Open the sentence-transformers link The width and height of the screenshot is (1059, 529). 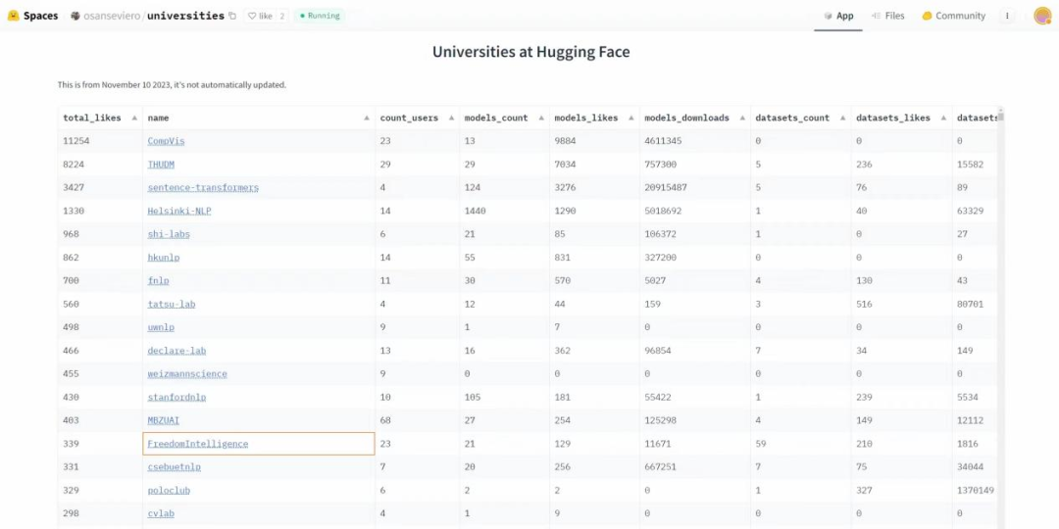(203, 187)
